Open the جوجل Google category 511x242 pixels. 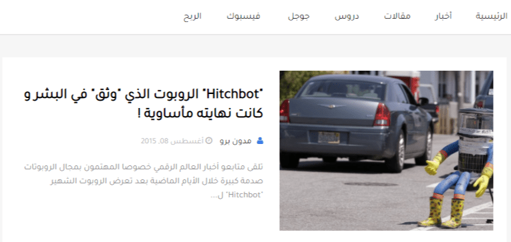click(299, 16)
